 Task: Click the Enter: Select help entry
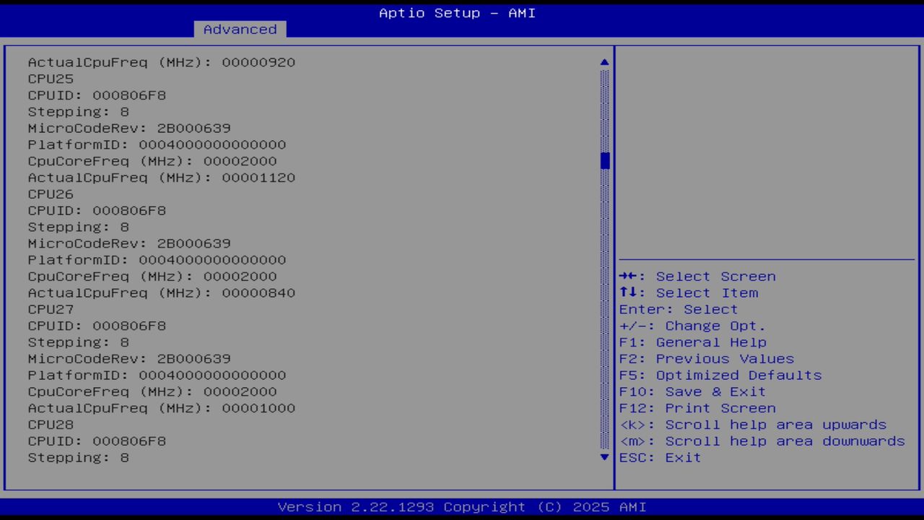click(678, 309)
